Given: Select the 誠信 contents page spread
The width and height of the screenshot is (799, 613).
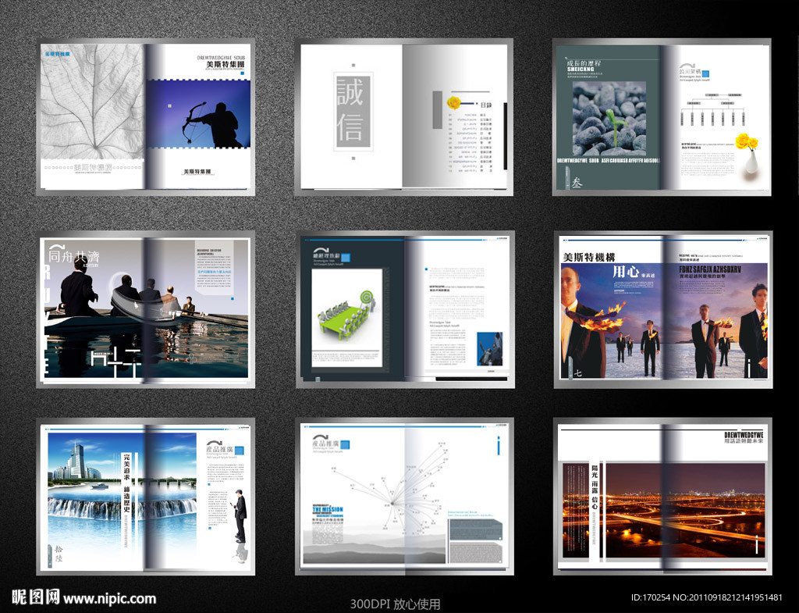Looking at the screenshot, I should 403,117.
